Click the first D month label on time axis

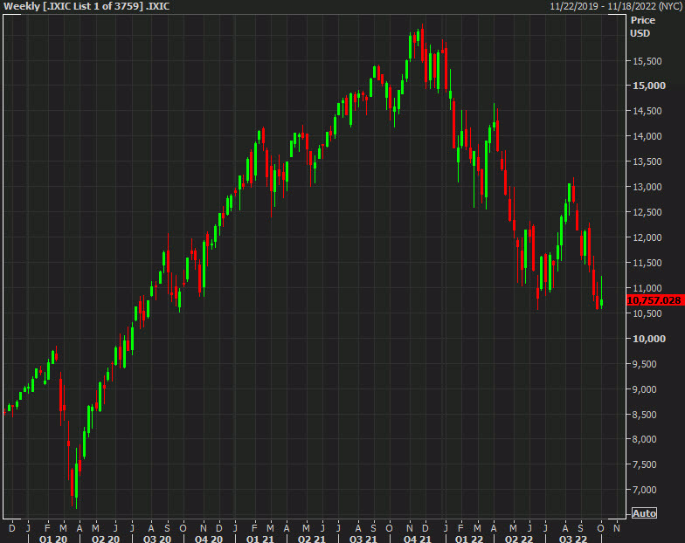point(12,528)
